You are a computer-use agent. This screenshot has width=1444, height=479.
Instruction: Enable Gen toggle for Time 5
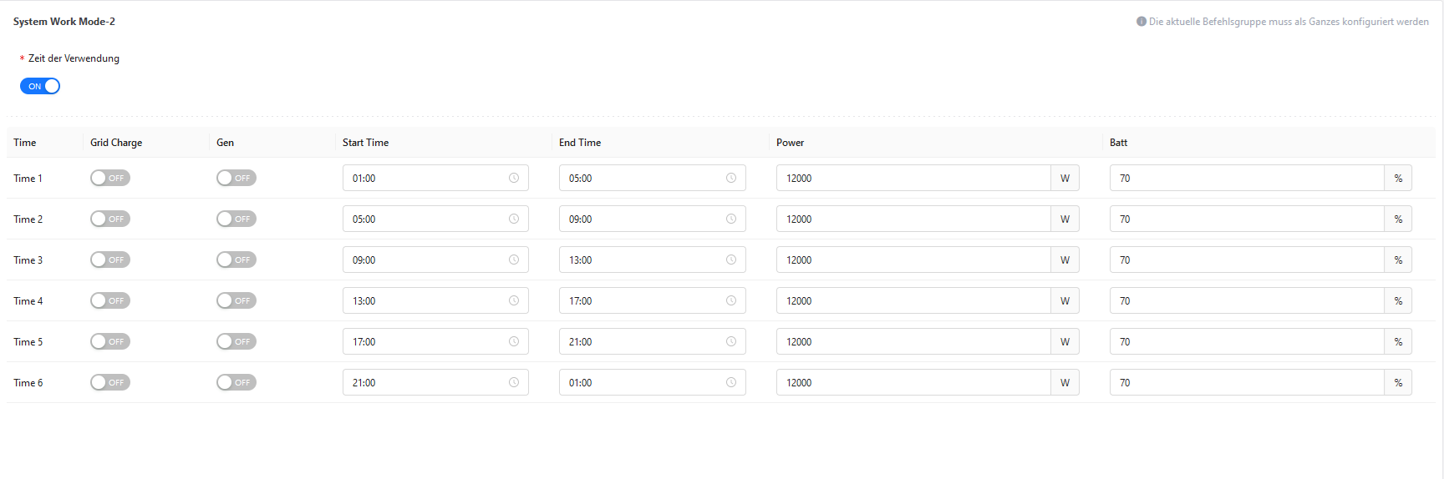(236, 341)
